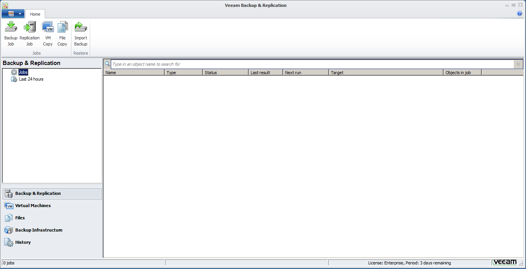
Task: Create a new Replication Job
Action: coord(29,34)
